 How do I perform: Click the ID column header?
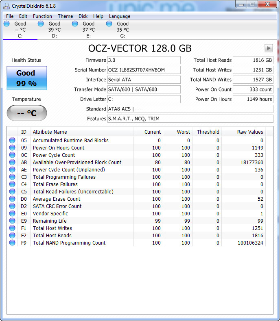pos(24,132)
